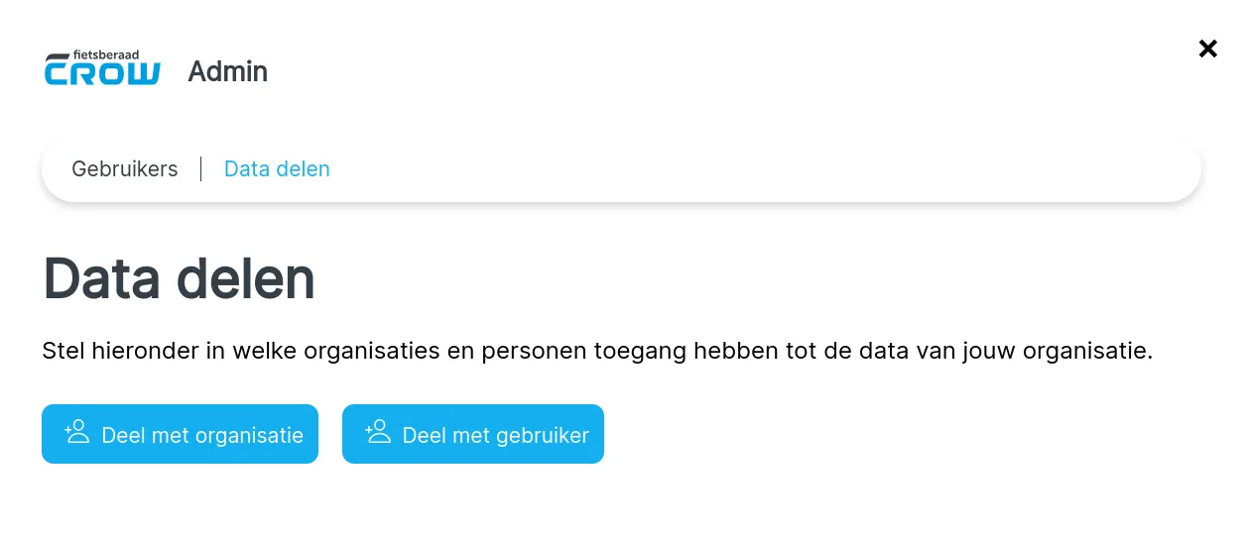Click the Admin title text
This screenshot has height=535, width=1248.
(227, 71)
